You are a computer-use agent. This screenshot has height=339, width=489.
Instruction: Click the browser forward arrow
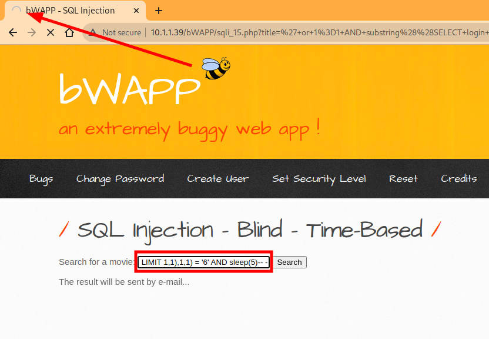(32, 32)
